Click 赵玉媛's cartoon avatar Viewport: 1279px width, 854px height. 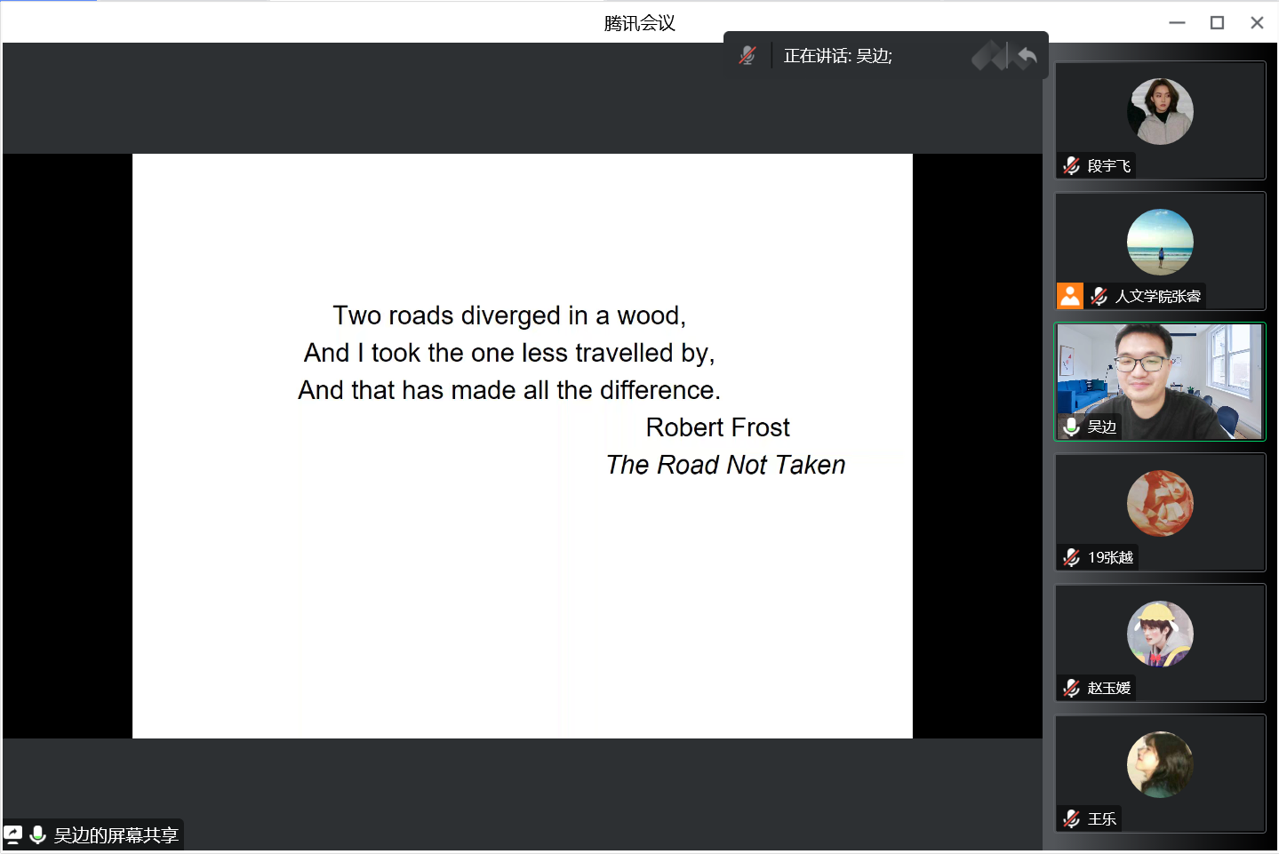[x=1160, y=634]
